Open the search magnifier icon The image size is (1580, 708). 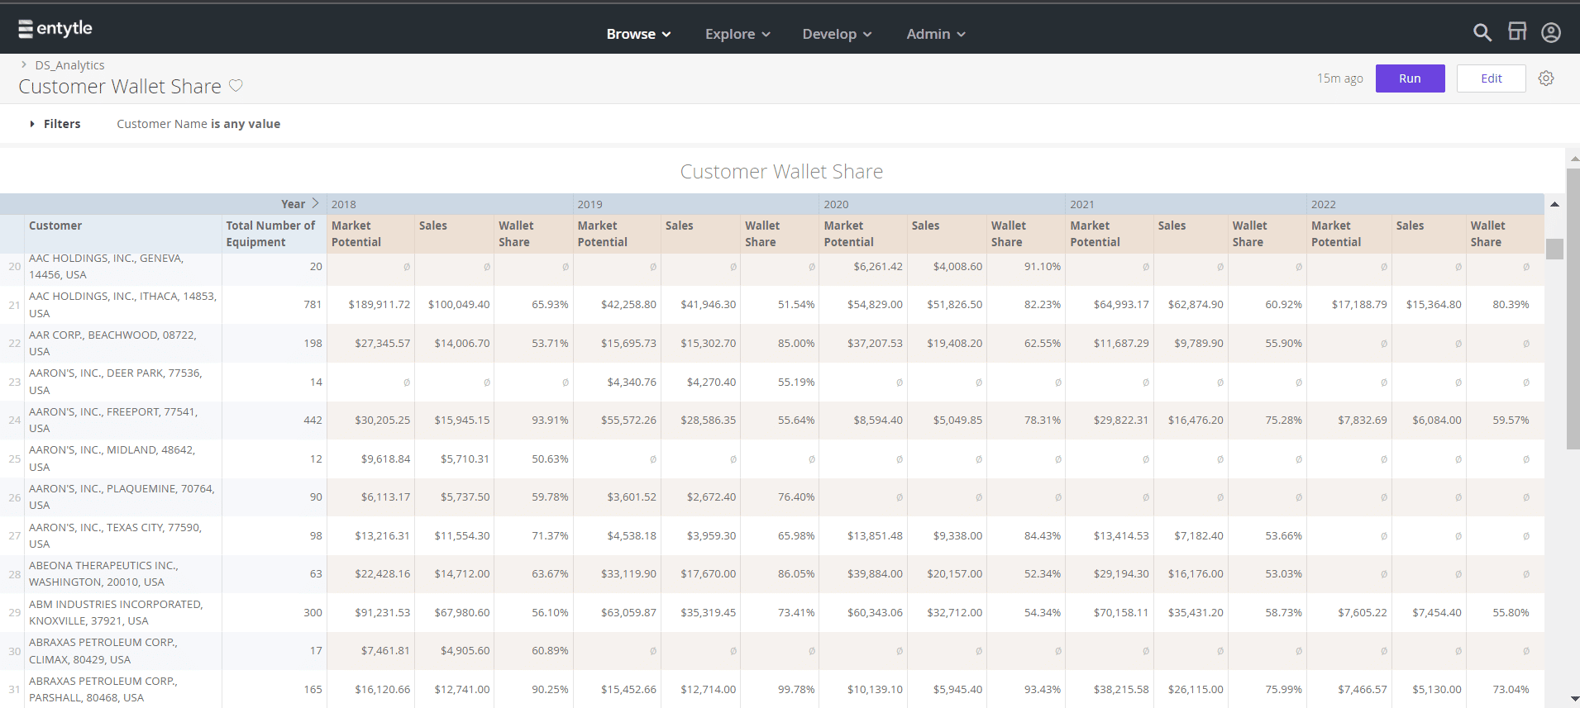(1482, 33)
